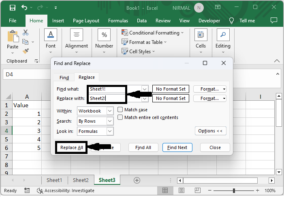Screen dimensions: 284x197
Task: Open the Editing group
Action: pos(223,41)
